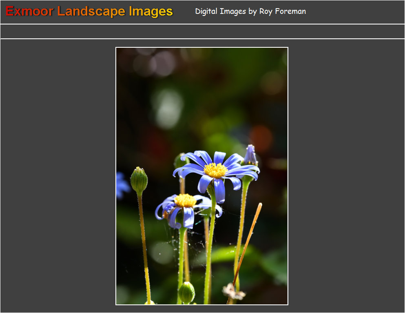405x313 pixels.
Task: Click the word 'Exmoor' in the heading
Action: (29, 11)
